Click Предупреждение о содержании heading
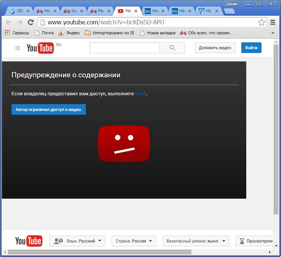 click(x=66, y=75)
